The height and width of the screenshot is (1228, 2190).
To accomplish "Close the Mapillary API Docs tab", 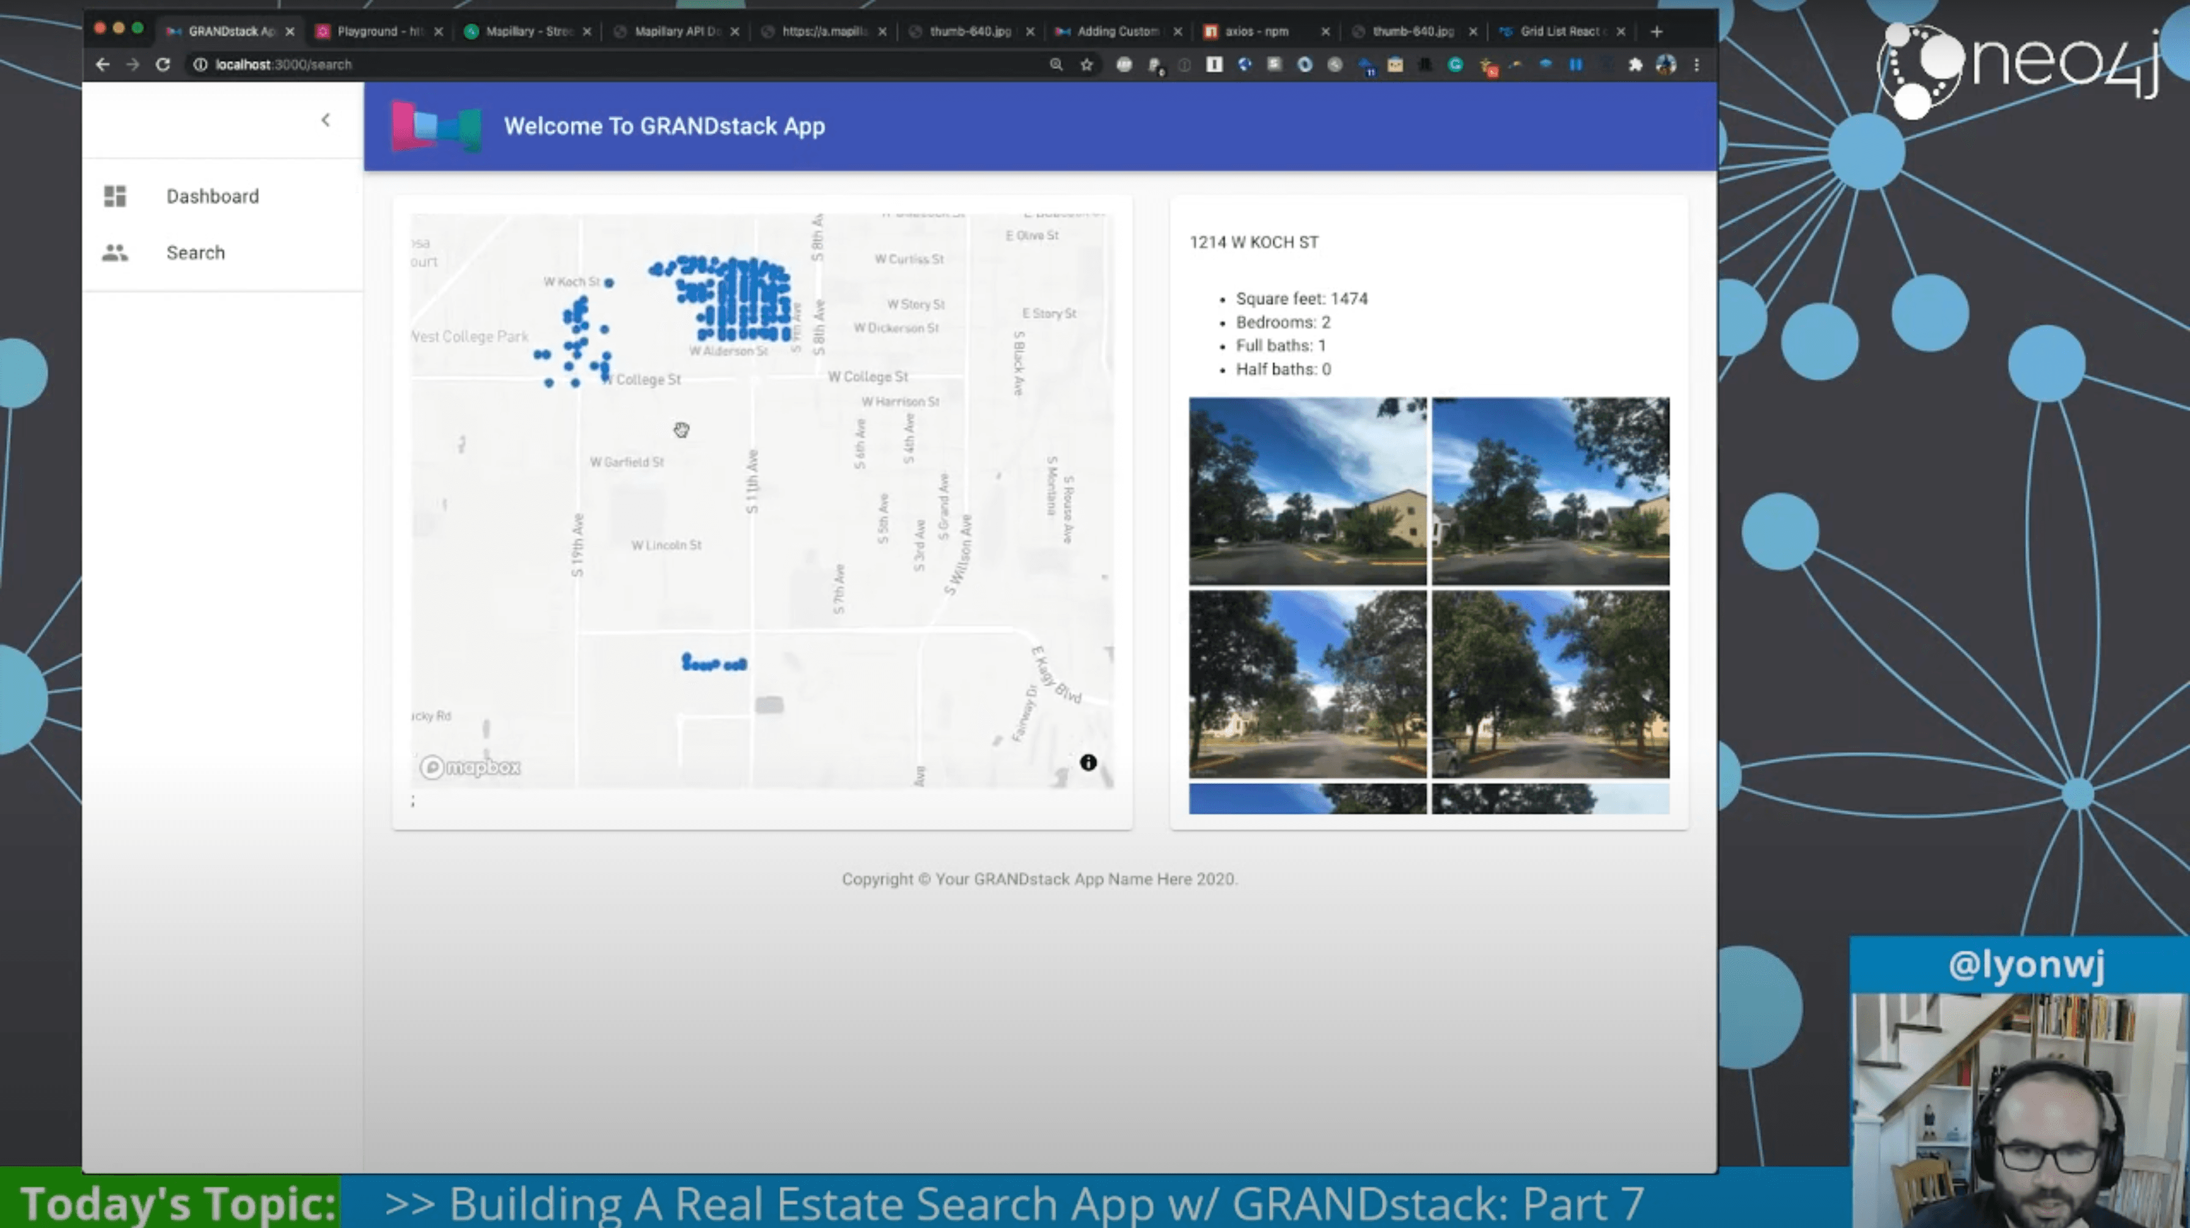I will [x=734, y=31].
